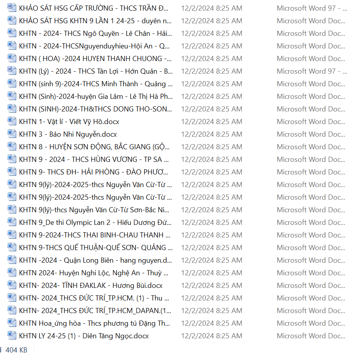
Task: Select file KHẢO SÁT HSG KHTN 9 LẦN 1
Action: tap(95, 20)
